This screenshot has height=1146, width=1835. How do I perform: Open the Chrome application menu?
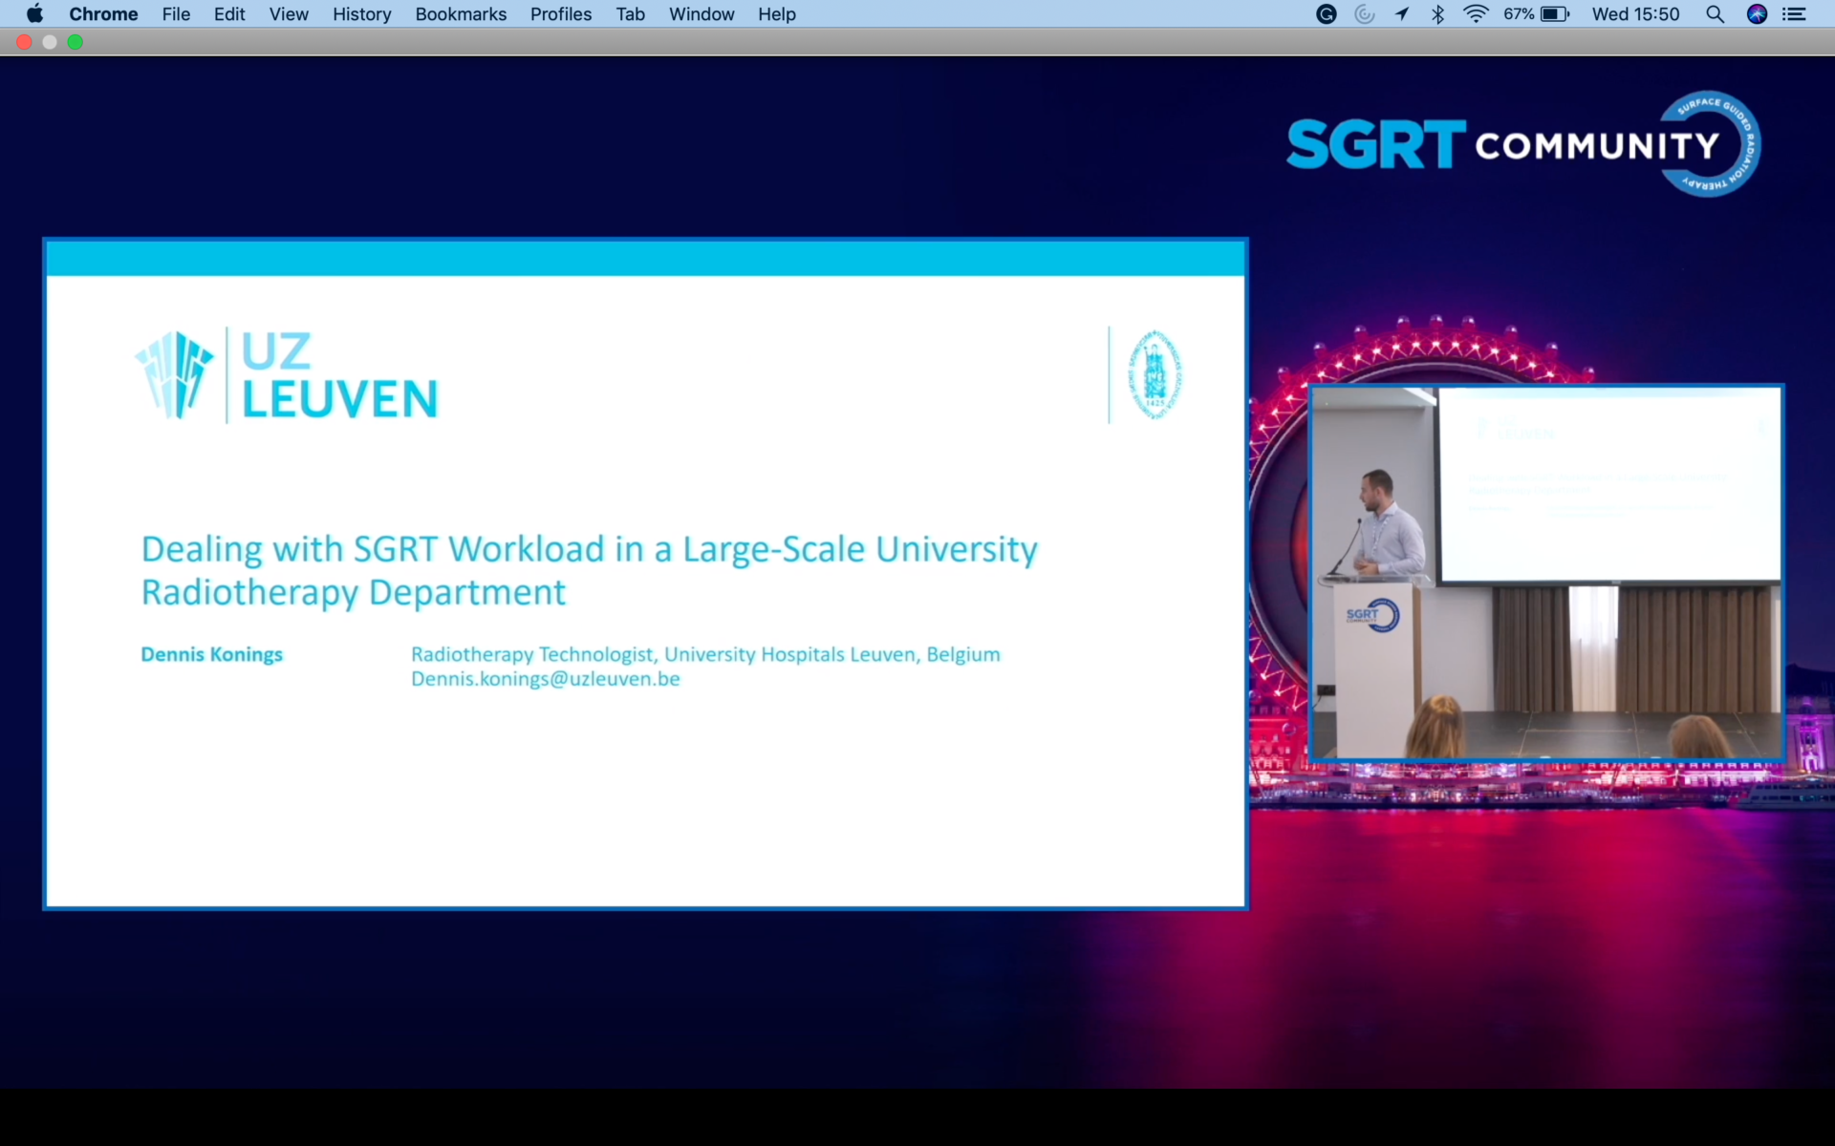coord(103,14)
